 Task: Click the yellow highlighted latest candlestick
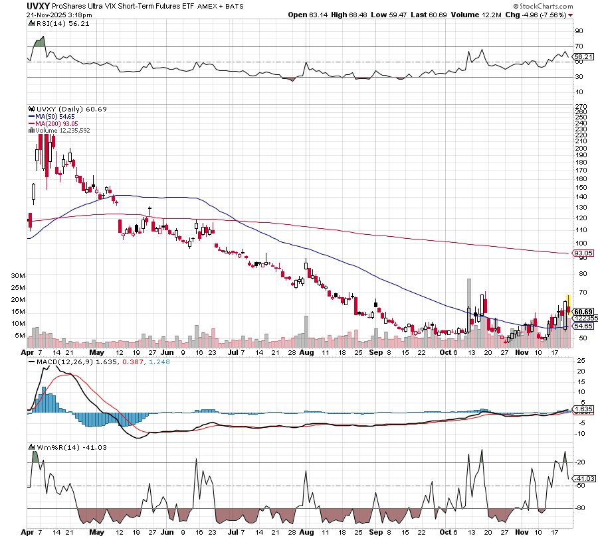(568, 305)
